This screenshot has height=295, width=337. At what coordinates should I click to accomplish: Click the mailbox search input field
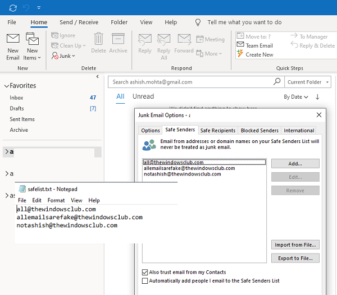191,82
